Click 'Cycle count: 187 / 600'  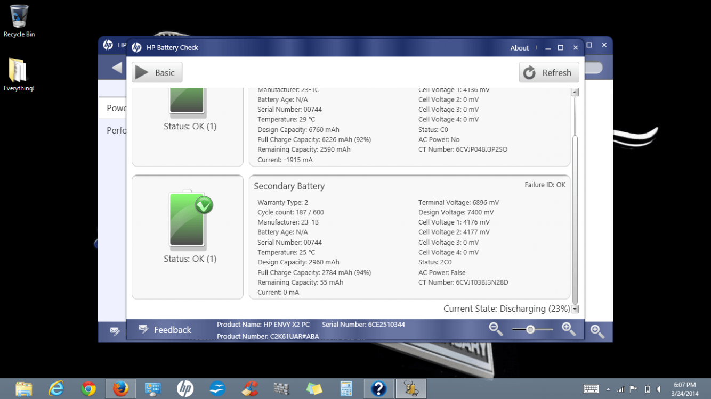(290, 212)
